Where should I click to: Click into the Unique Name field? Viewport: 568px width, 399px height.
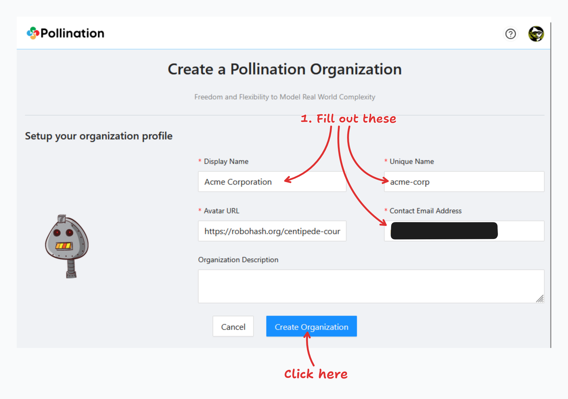pos(464,182)
